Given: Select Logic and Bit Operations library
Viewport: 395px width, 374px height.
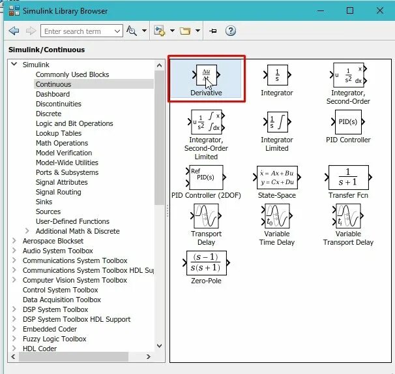Looking at the screenshot, I should 74,123.
